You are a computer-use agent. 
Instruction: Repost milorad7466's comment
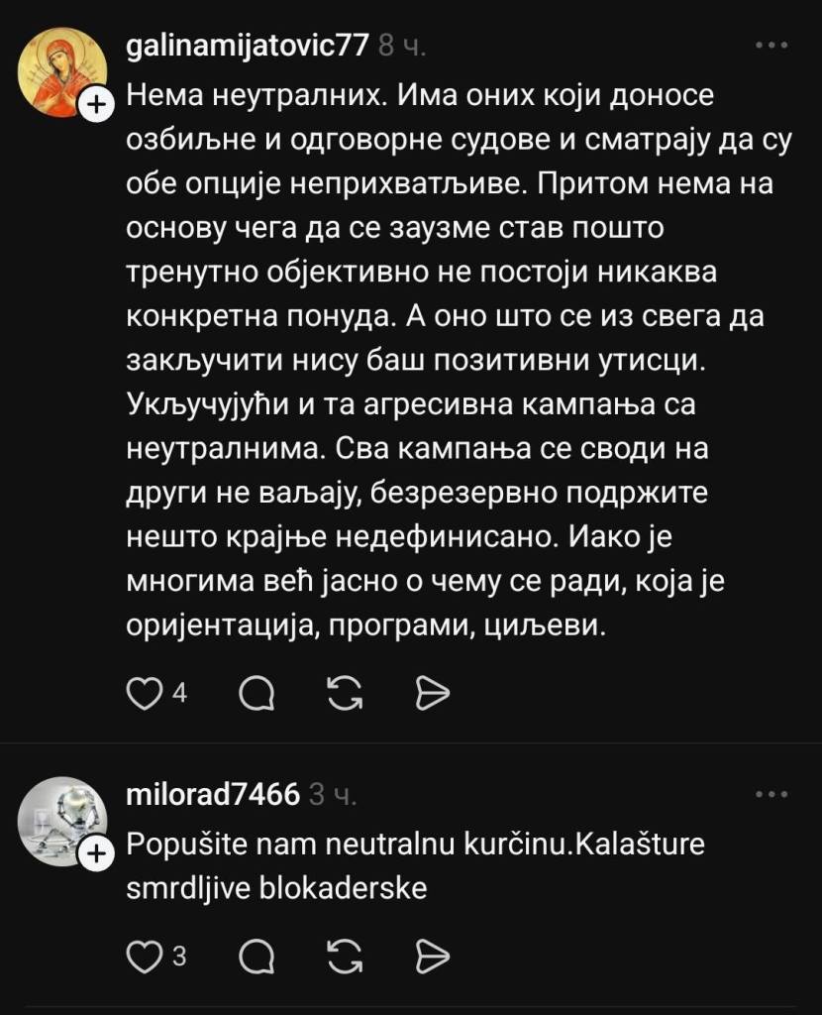pyautogui.click(x=344, y=956)
